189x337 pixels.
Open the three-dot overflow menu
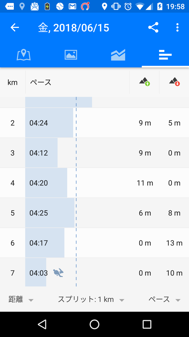coord(177,28)
